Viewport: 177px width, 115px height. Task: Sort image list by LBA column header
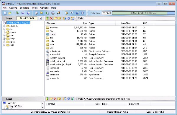click(148, 23)
